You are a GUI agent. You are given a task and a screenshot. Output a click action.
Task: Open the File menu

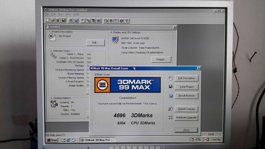point(47,14)
